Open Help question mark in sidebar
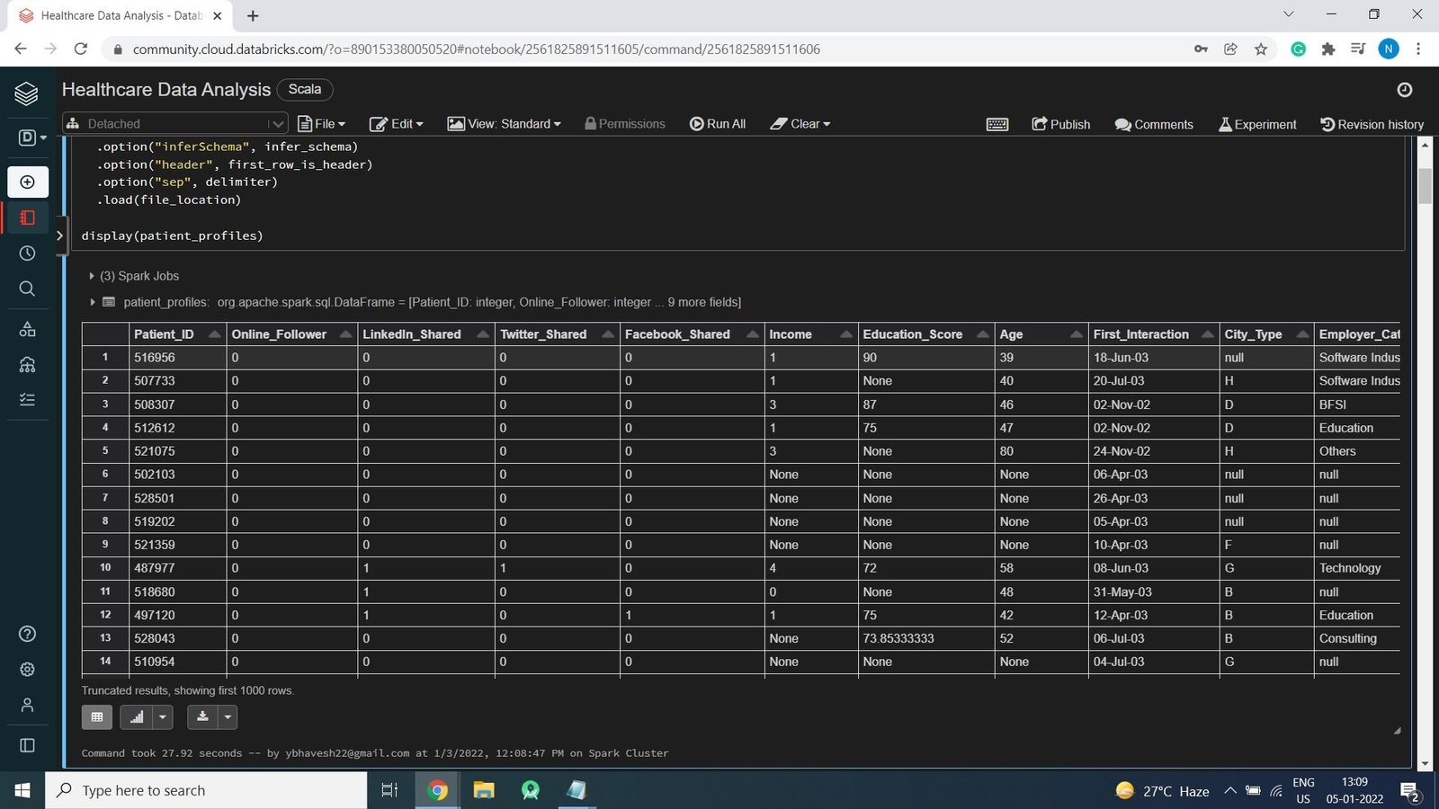 coord(27,634)
